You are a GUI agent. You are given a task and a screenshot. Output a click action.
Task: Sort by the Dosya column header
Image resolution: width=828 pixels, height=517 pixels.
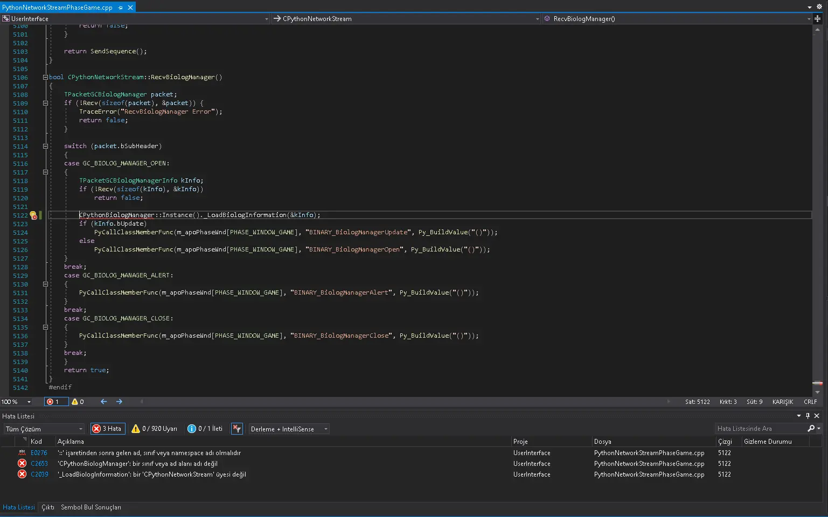[x=653, y=442]
